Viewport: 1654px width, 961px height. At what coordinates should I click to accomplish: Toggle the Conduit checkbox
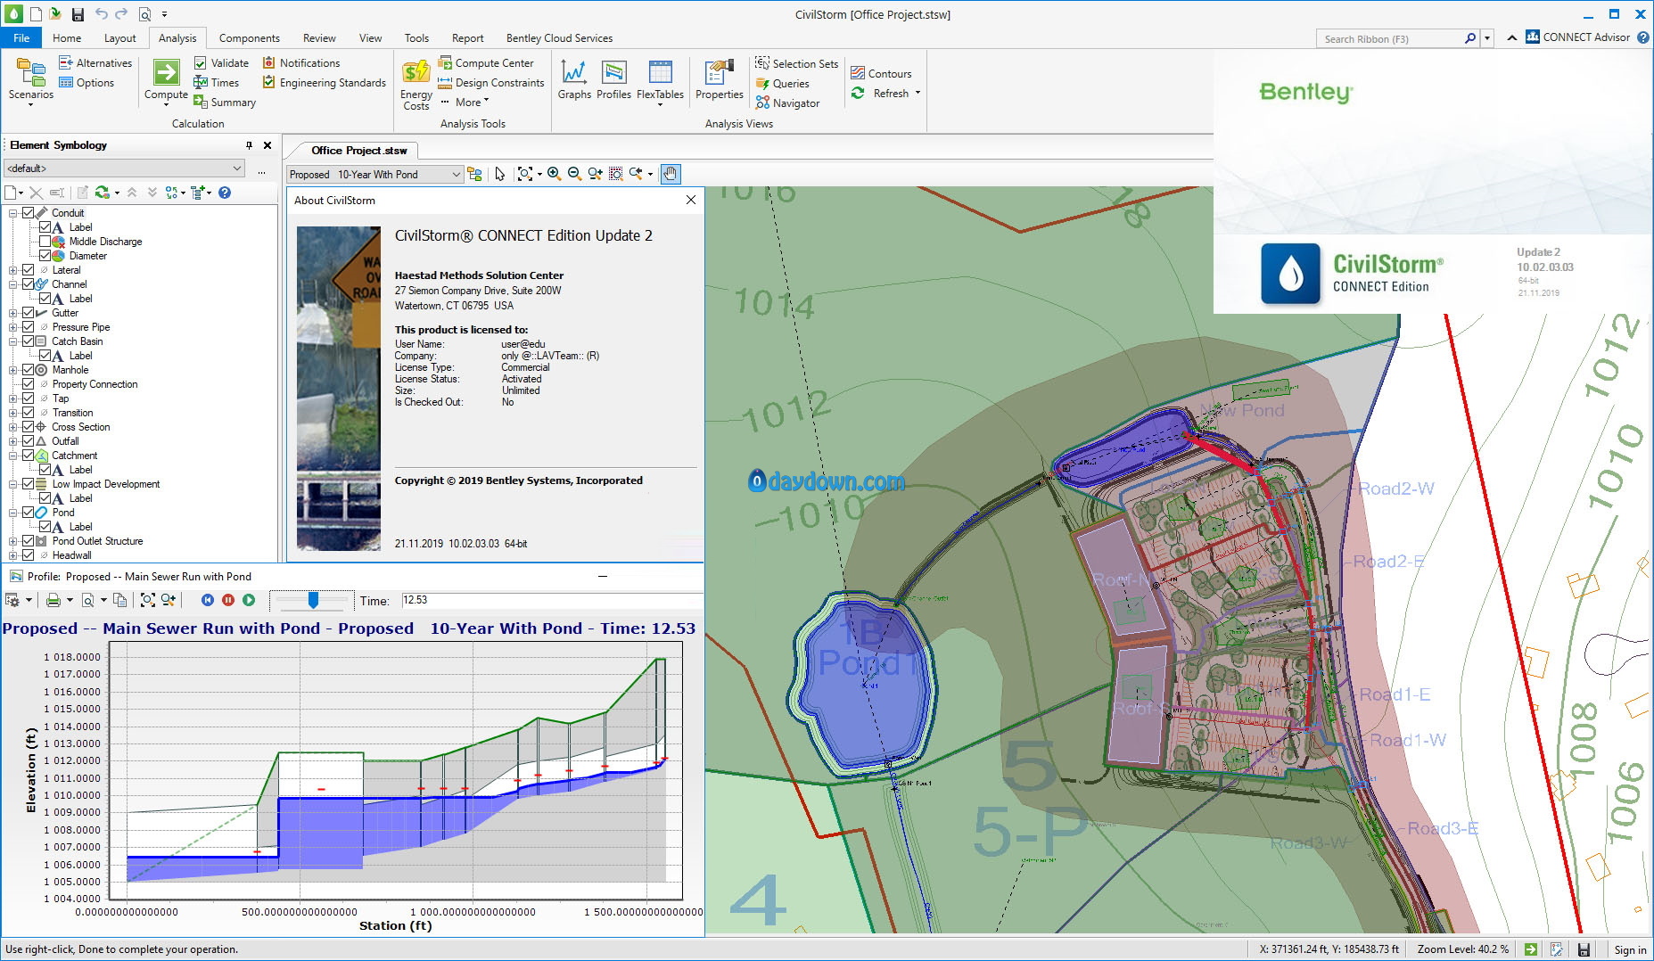pos(29,213)
